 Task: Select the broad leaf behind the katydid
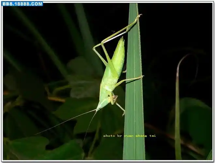[x=82, y=81]
